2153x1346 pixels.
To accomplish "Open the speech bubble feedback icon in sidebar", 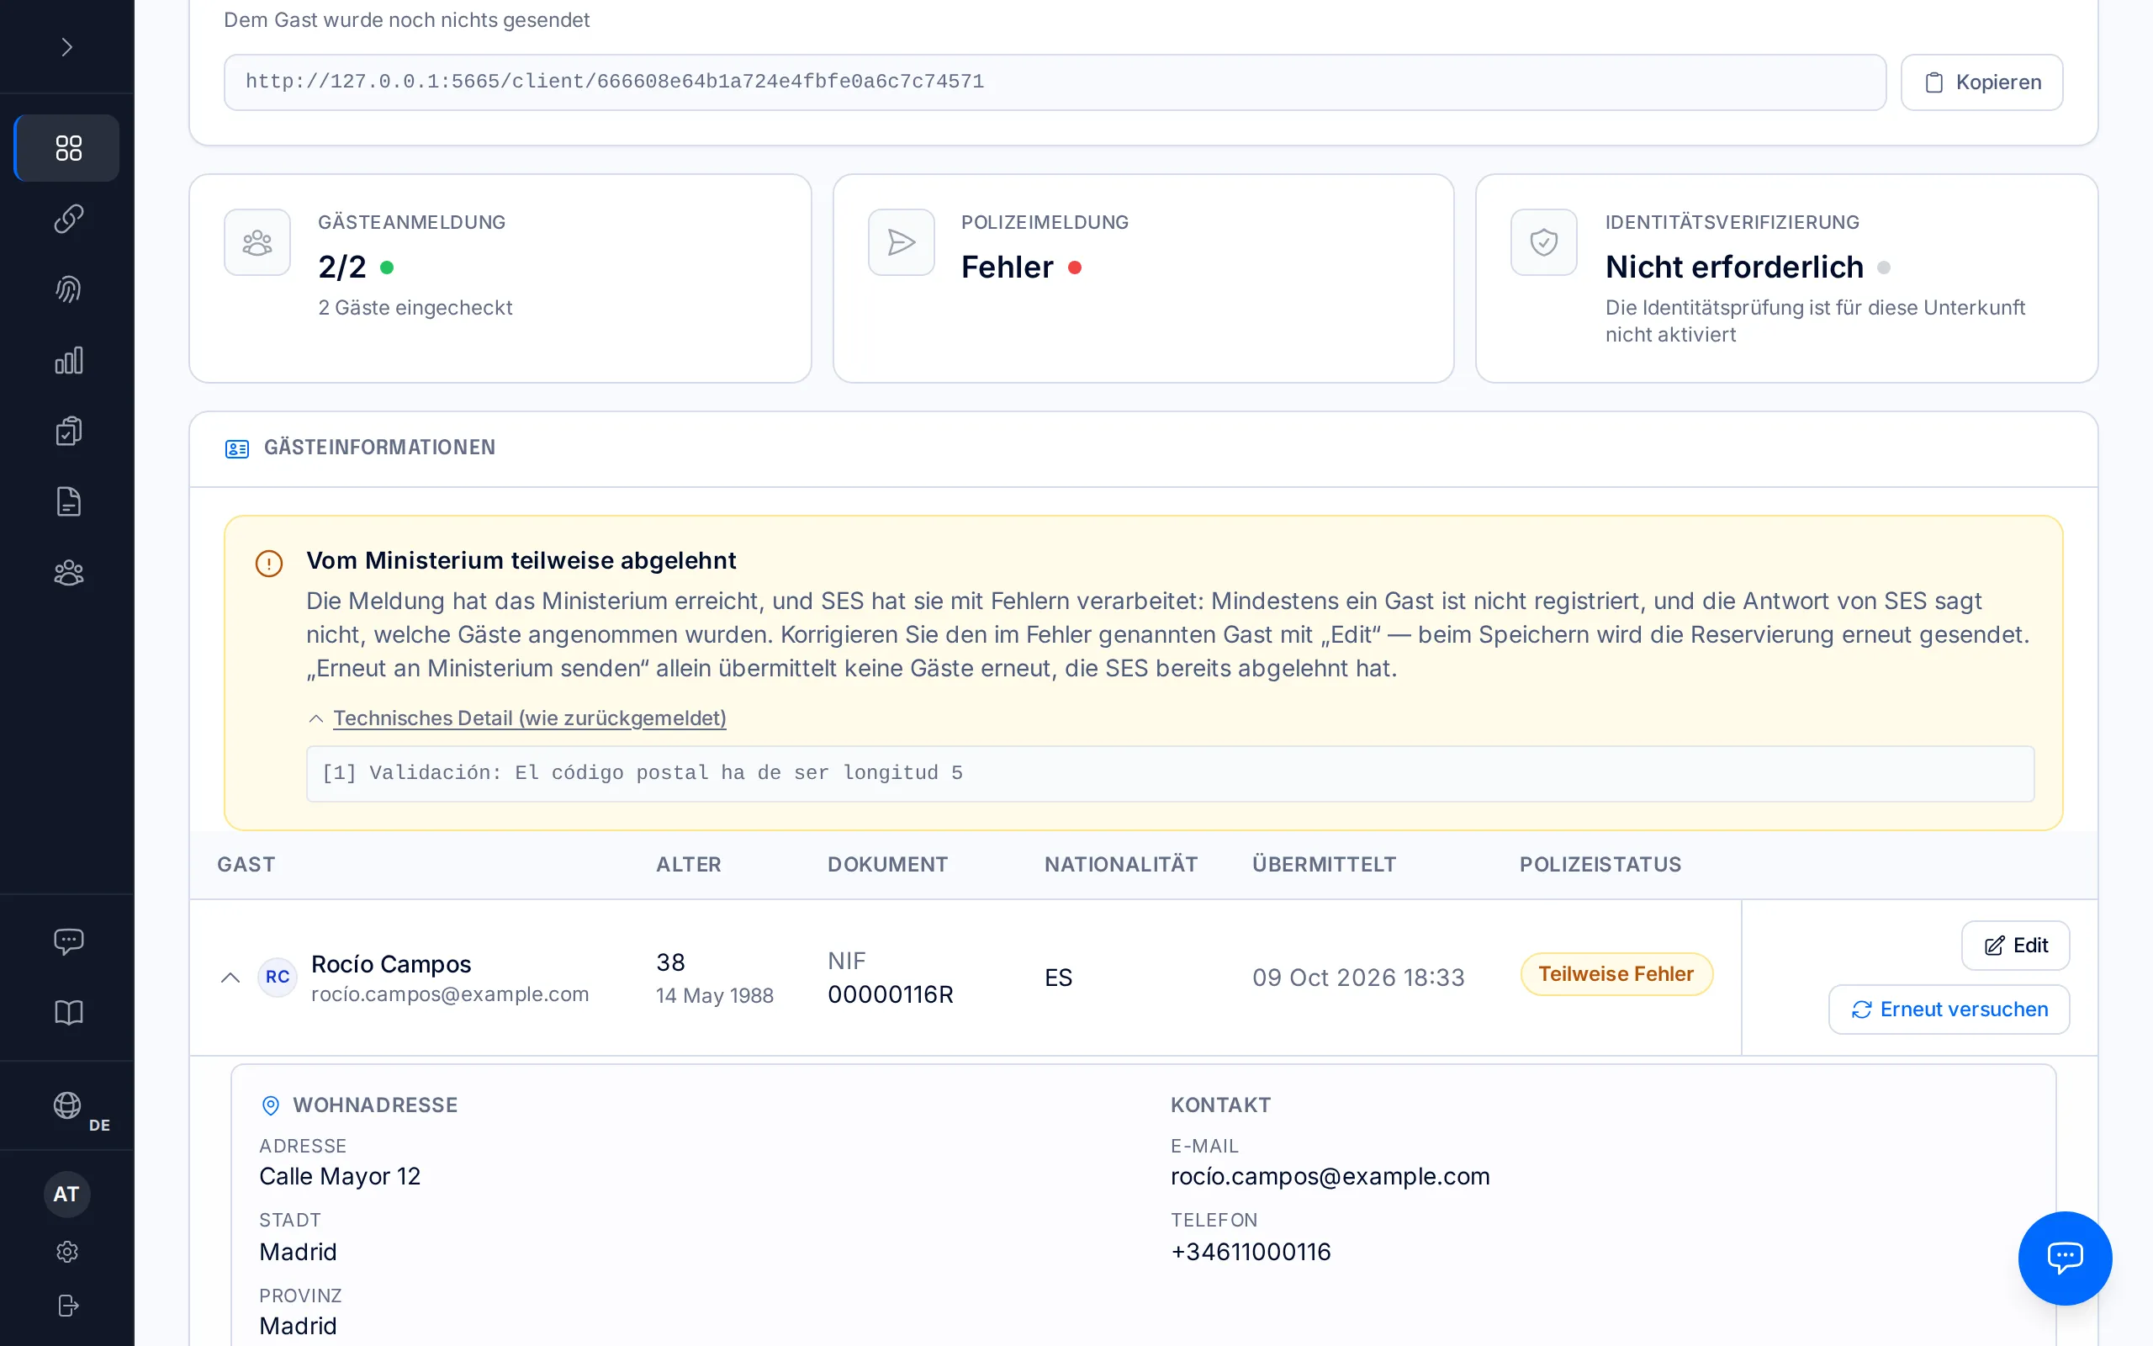I will tap(67, 941).
